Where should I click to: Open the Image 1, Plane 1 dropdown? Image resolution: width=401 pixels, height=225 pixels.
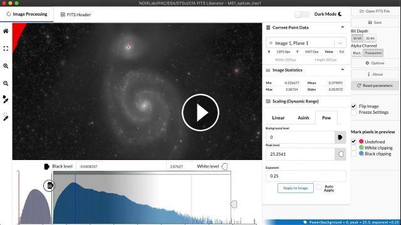pos(306,43)
